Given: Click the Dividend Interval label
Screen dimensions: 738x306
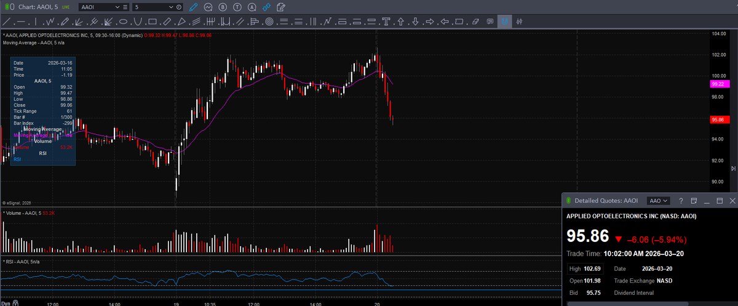Looking at the screenshot, I should (x=633, y=293).
